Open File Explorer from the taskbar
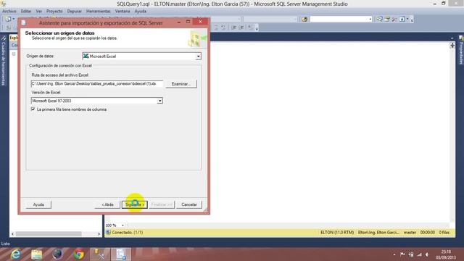The image size is (464, 261). click(x=37, y=254)
